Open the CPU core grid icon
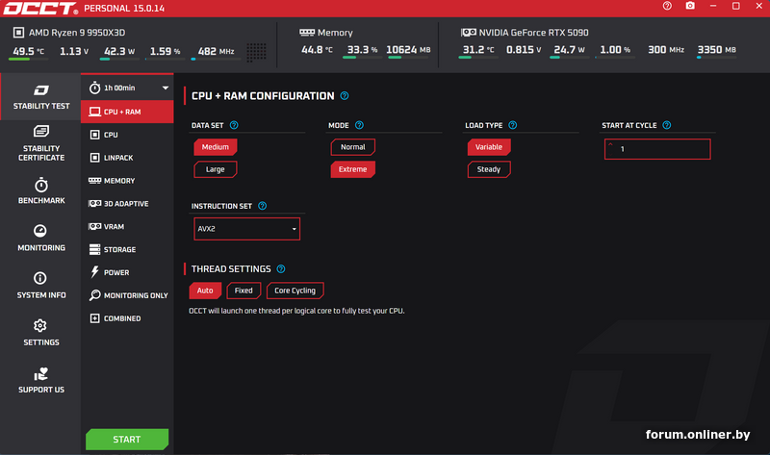Screen dimensions: 770x455 click(x=256, y=52)
